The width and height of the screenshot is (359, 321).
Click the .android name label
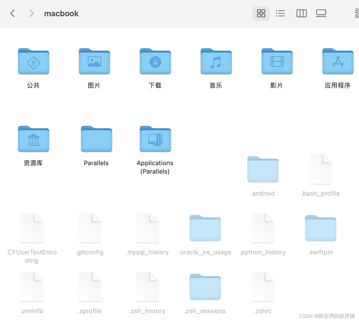click(263, 194)
